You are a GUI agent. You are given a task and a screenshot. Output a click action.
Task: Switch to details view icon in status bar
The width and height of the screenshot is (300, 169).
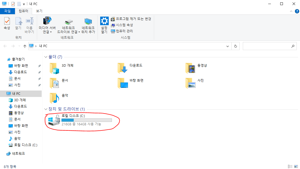click(x=290, y=167)
